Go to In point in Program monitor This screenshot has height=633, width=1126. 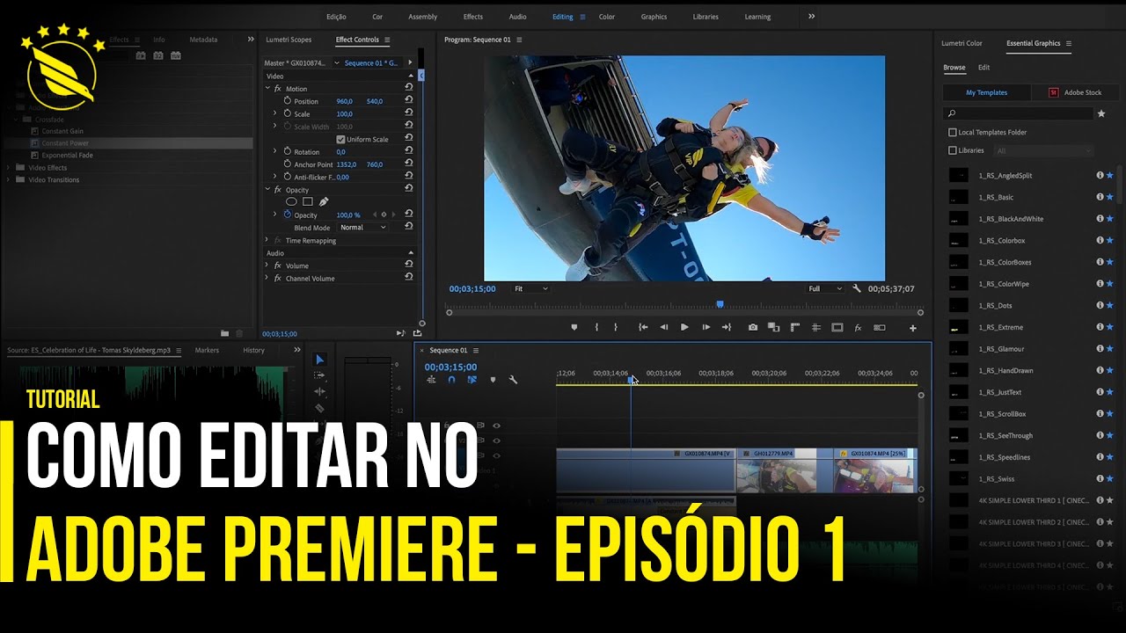click(643, 327)
